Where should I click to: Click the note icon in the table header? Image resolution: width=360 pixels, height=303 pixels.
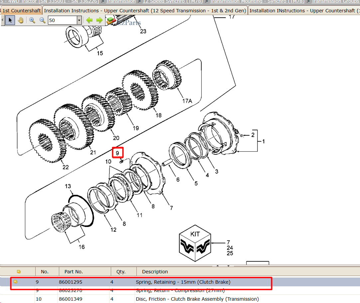click(19, 272)
